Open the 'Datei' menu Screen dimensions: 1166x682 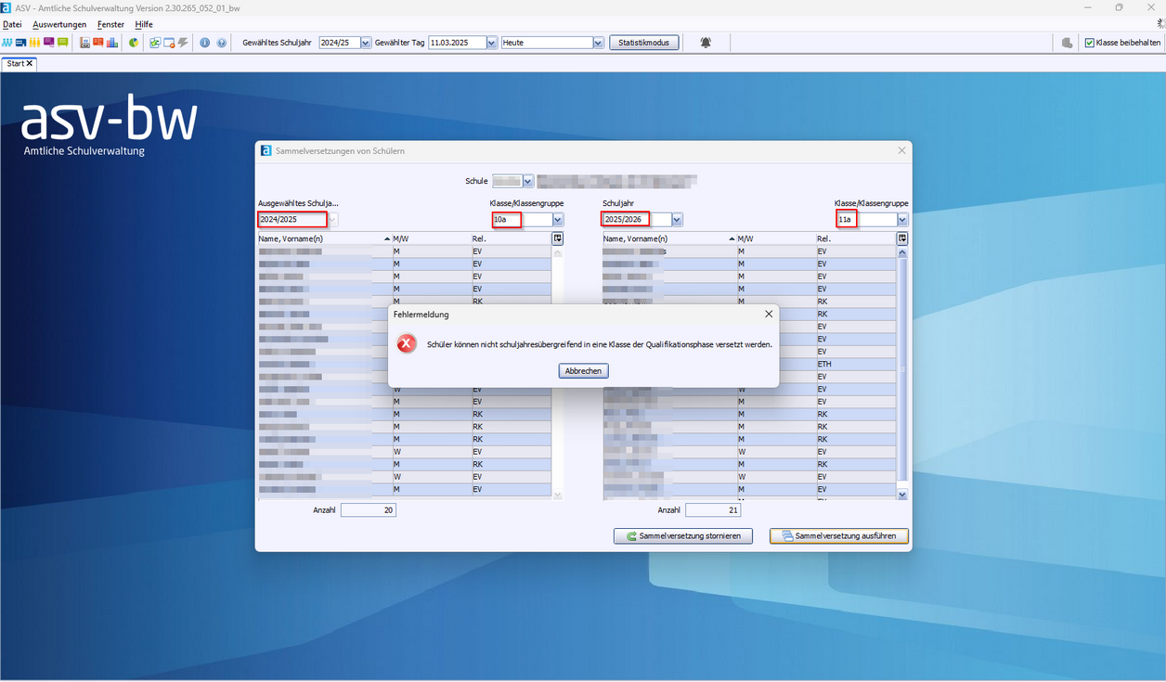tap(12, 24)
